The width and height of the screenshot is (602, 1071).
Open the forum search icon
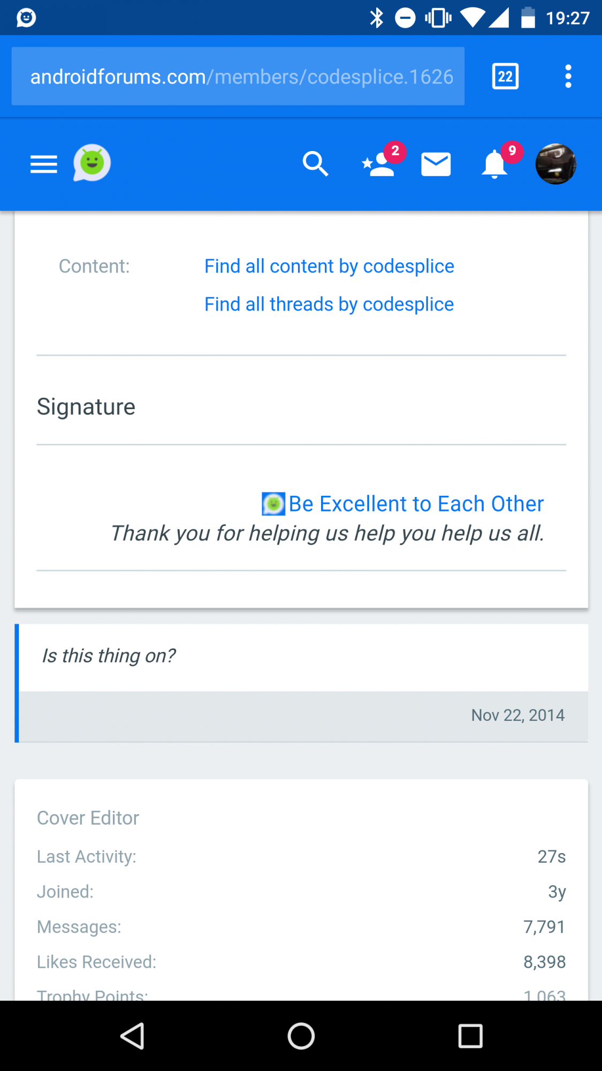(x=315, y=164)
